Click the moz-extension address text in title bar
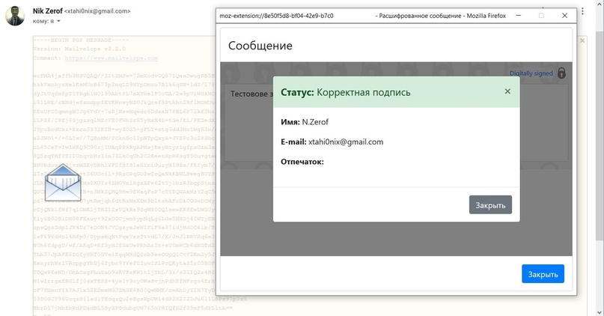Image resolution: width=604 pixels, height=316 pixels. (276, 16)
